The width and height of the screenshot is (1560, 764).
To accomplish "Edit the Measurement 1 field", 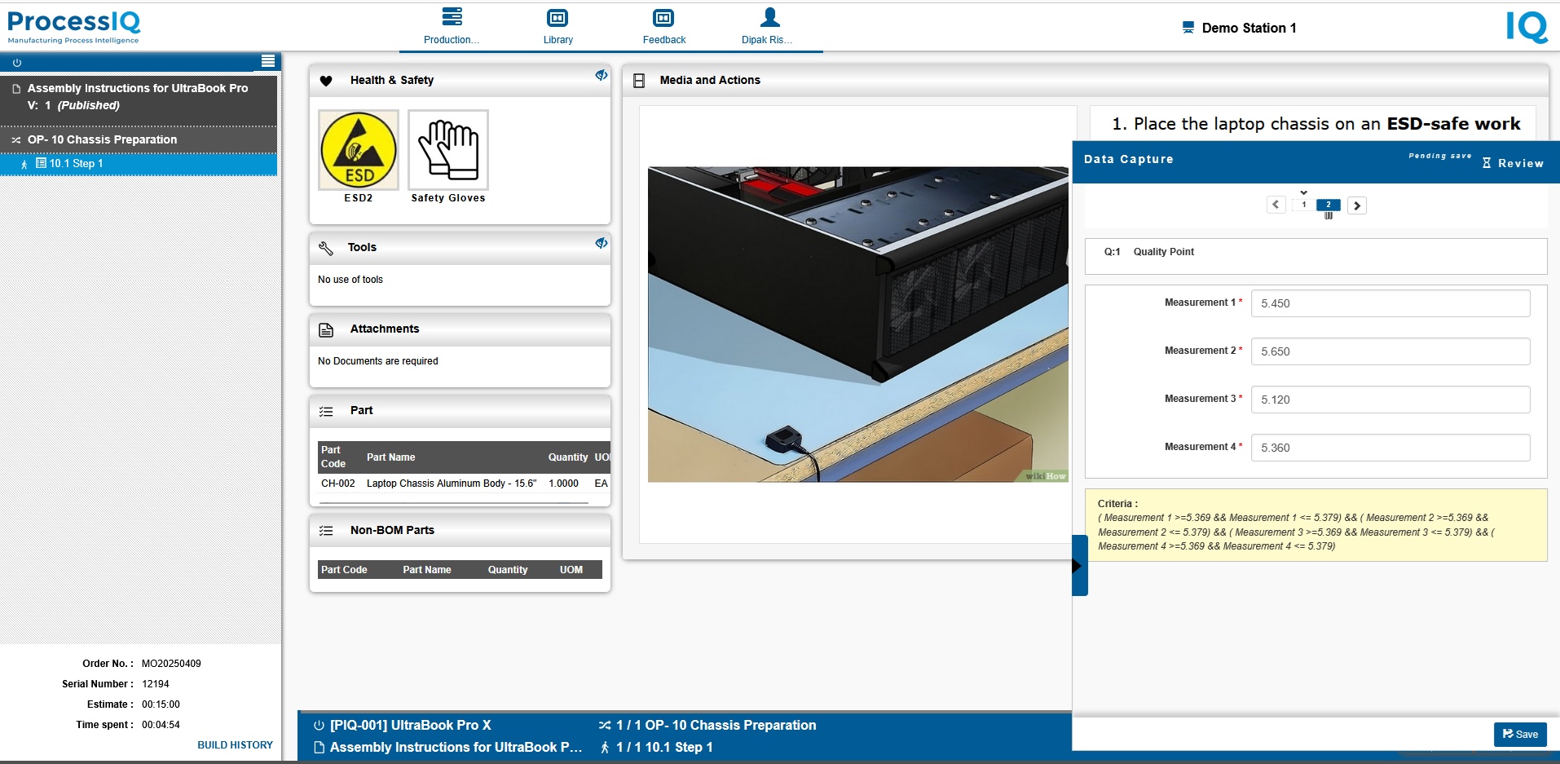I will click(x=1390, y=303).
